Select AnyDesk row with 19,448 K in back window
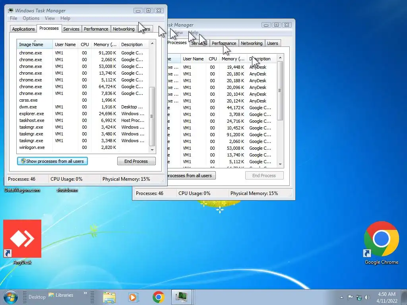Screen dimensions: 407x305 tap(222, 67)
